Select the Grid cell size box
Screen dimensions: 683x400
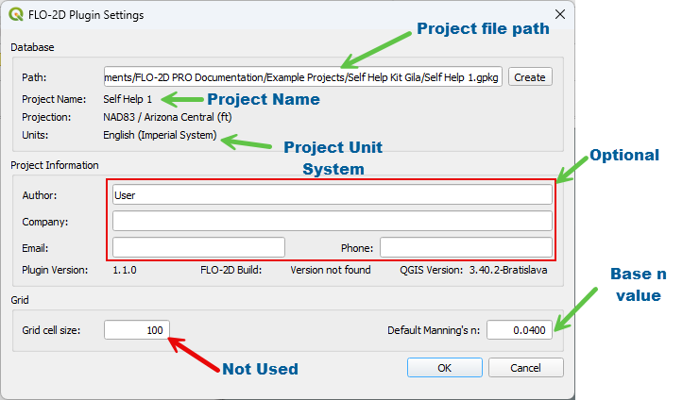click(x=137, y=330)
